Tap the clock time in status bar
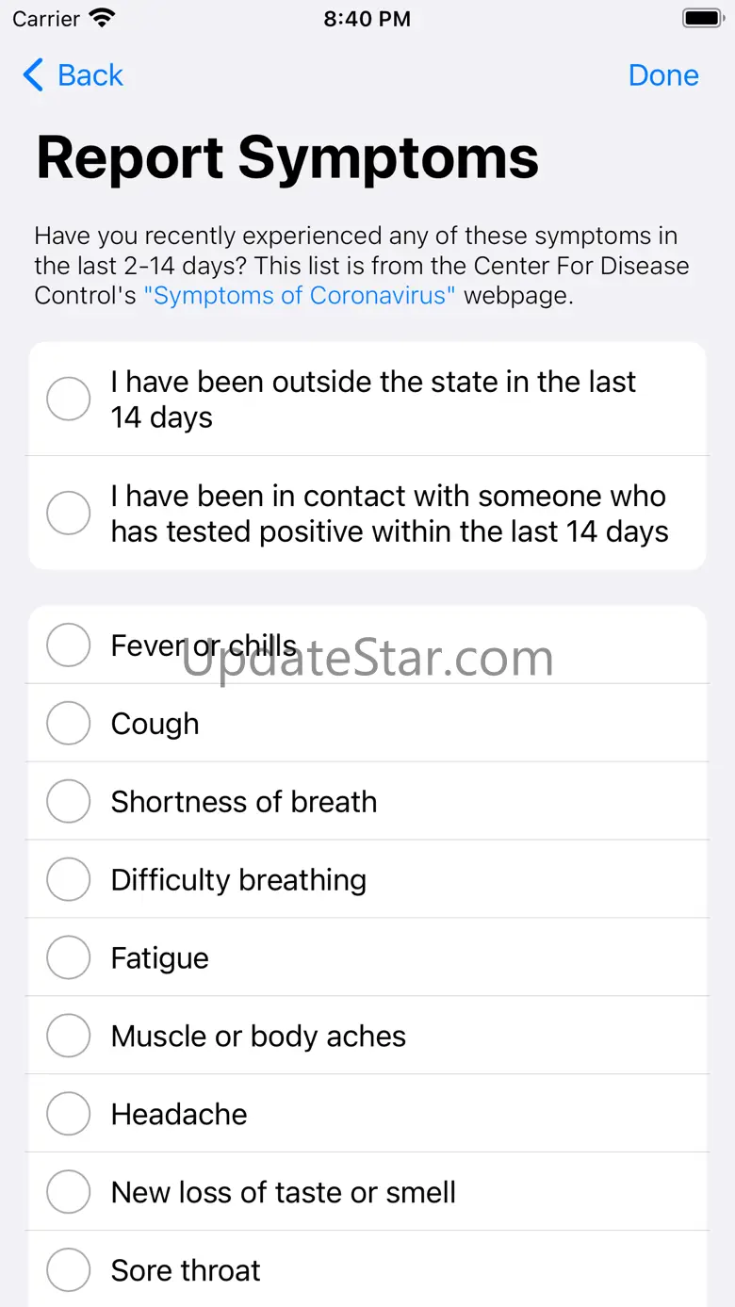The width and height of the screenshot is (735, 1307). click(367, 19)
